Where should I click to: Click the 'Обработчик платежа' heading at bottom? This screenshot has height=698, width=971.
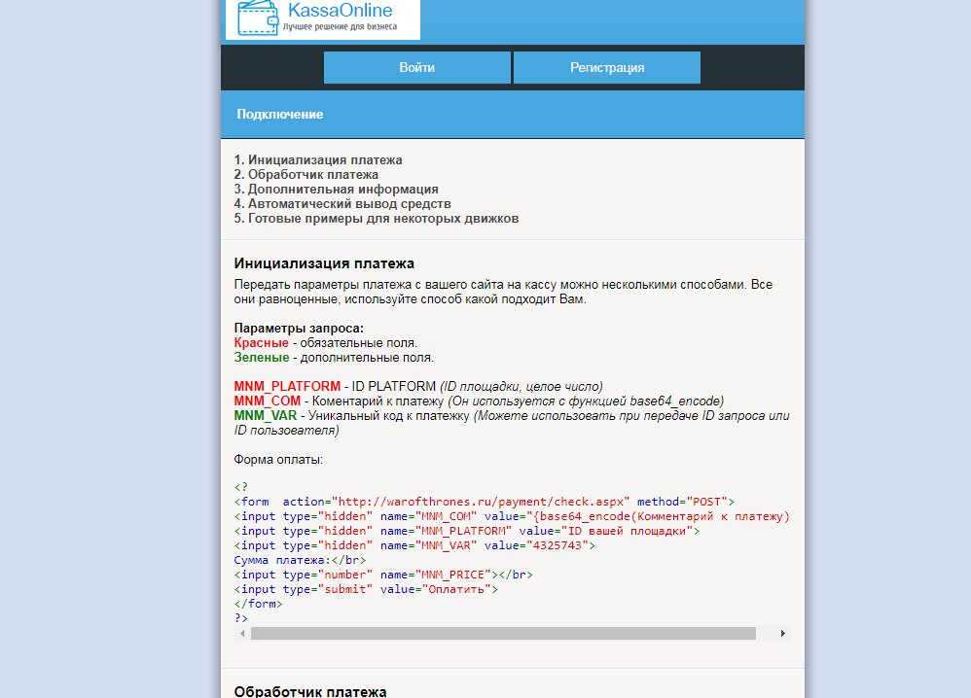[x=310, y=691]
